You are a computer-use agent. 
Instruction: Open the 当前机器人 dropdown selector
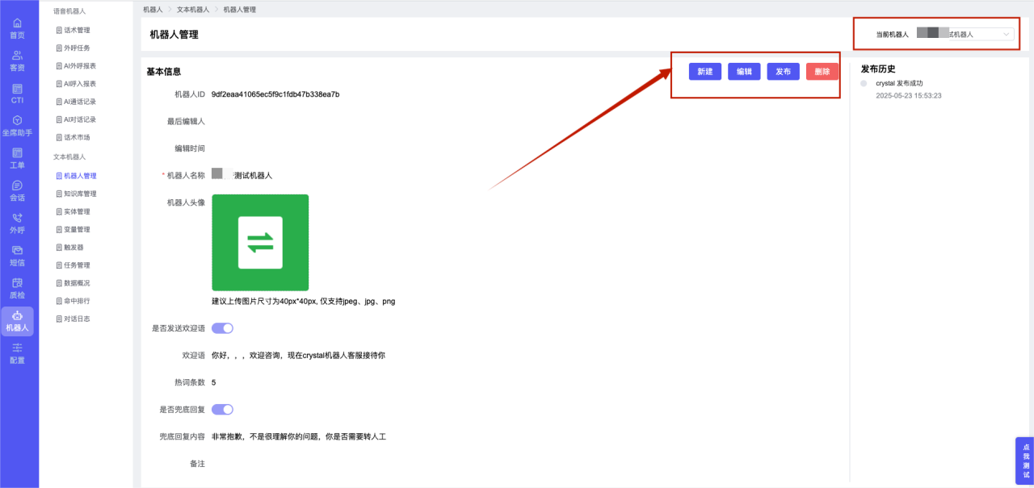(x=965, y=35)
